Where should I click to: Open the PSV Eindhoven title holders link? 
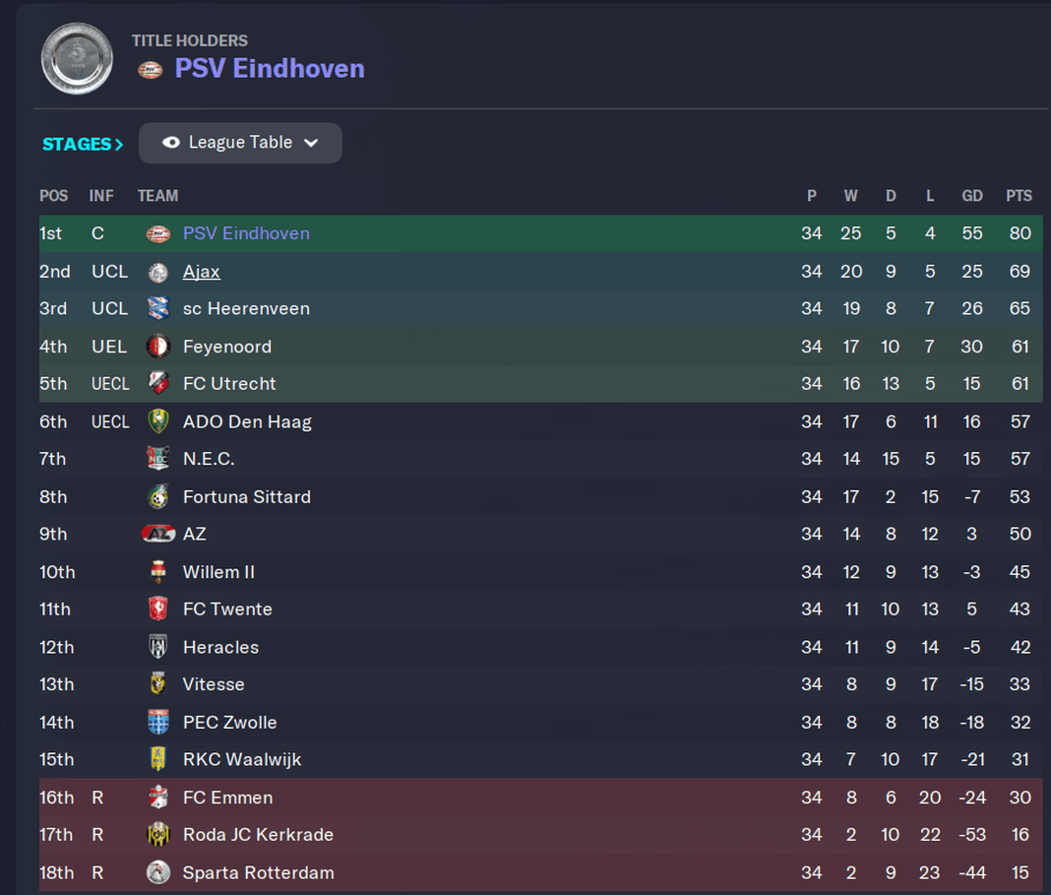(270, 68)
